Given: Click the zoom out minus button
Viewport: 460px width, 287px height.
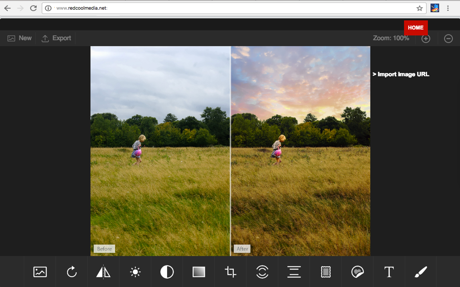Looking at the screenshot, I should pyautogui.click(x=448, y=38).
